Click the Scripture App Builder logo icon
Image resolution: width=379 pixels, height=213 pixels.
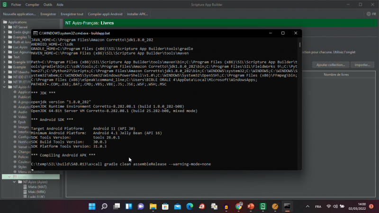coord(4,4)
